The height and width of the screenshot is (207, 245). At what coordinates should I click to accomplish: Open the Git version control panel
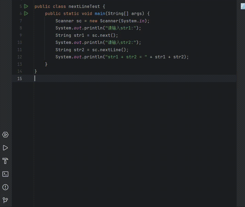[5, 200]
